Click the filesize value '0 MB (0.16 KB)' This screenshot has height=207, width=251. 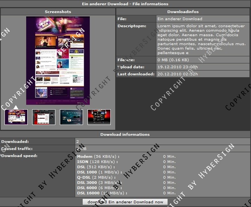tap(173, 60)
